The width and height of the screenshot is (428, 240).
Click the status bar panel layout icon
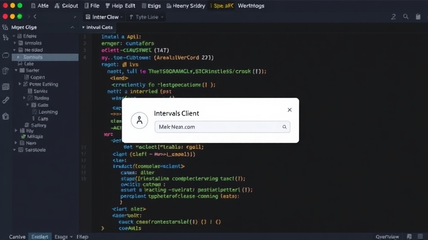tap(409, 237)
